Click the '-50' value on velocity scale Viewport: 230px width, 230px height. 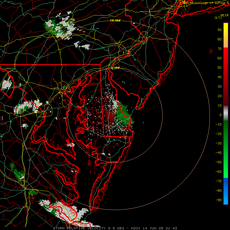[x=218, y=162]
